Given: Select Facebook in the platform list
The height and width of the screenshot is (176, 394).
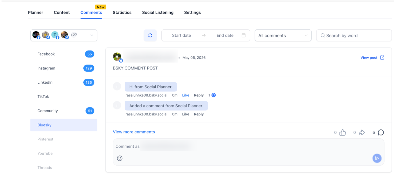Looking at the screenshot, I should [x=64, y=54].
